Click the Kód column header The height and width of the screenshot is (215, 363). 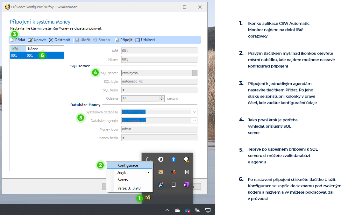coord(18,49)
